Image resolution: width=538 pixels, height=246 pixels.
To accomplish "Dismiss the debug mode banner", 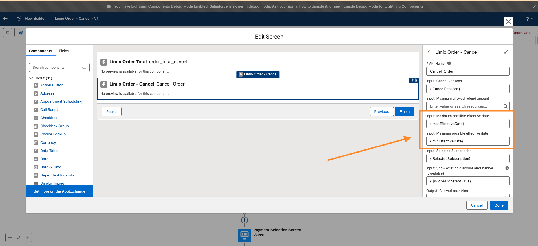I will 534,6.
